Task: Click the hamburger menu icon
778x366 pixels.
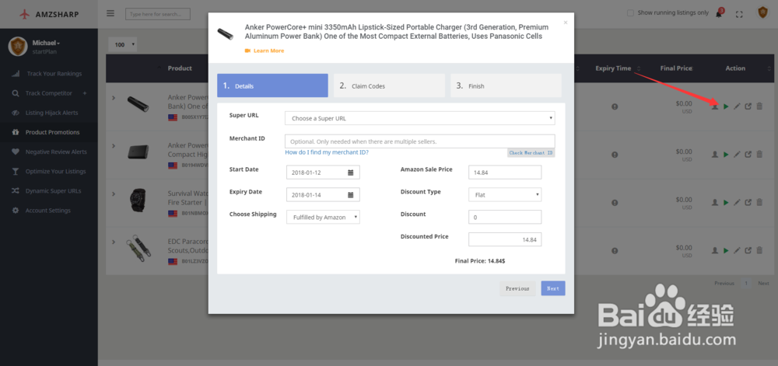Action: (x=110, y=13)
